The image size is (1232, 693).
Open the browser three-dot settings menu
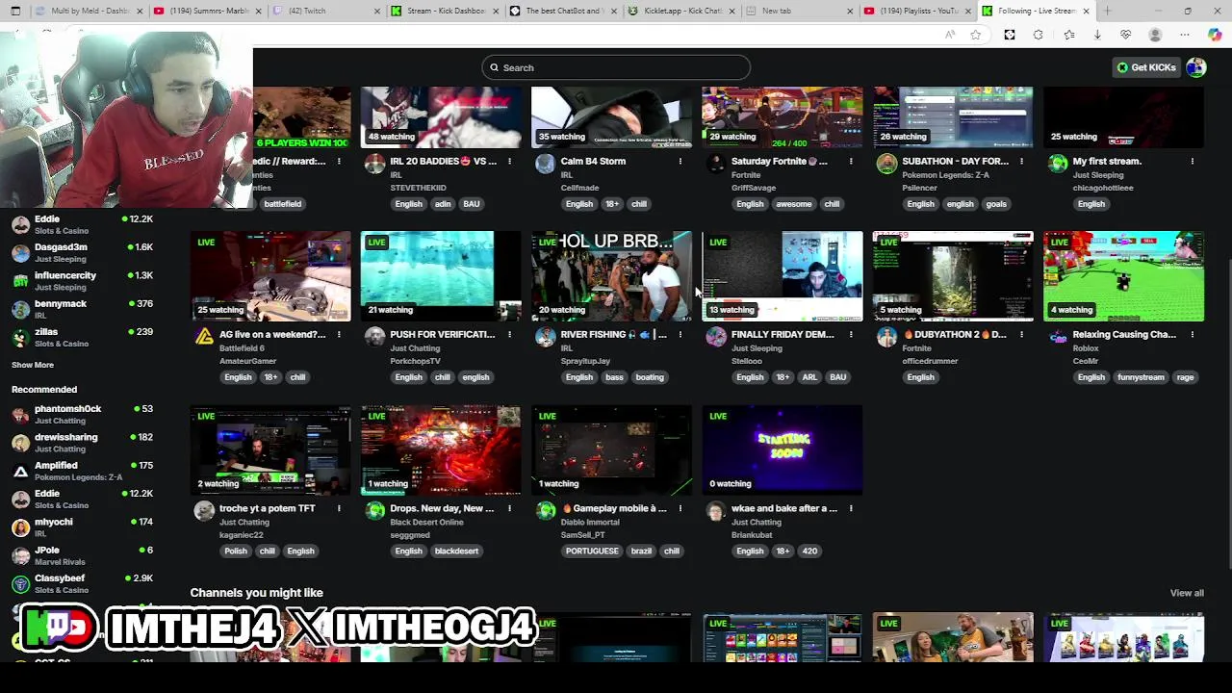1185,35
